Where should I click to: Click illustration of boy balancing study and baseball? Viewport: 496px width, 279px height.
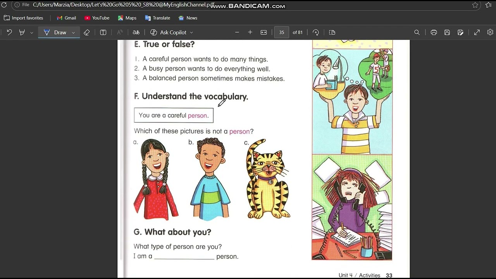pos(352,102)
